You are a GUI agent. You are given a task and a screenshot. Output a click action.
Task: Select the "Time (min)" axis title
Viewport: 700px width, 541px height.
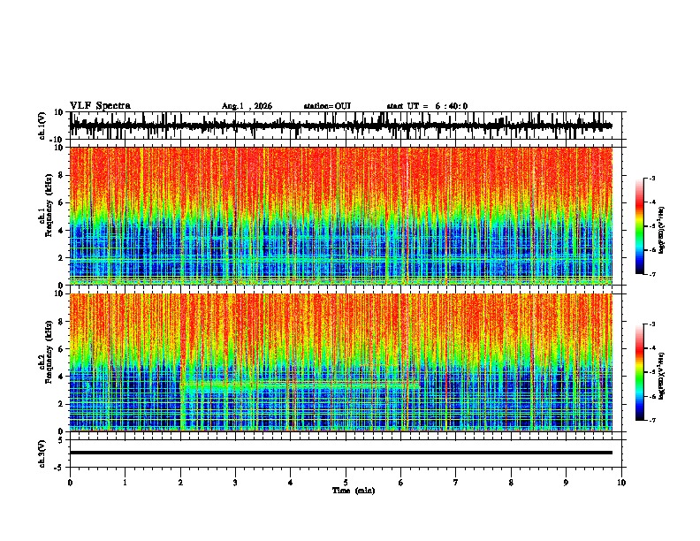[354, 491]
